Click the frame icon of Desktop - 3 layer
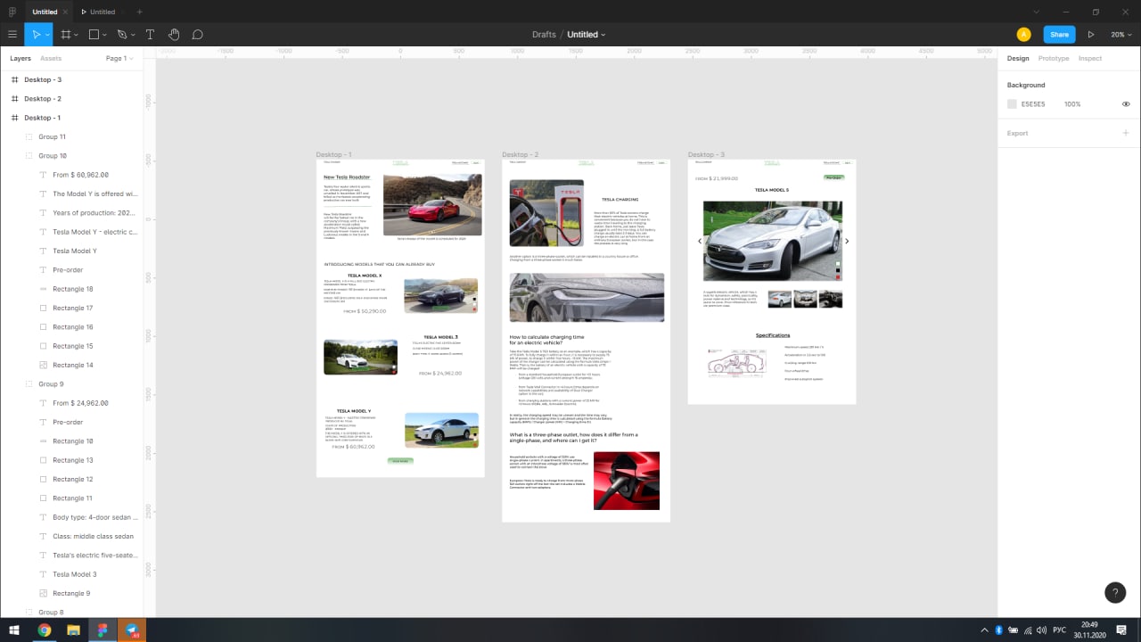Viewport: 1141px width, 642px height. [x=14, y=79]
